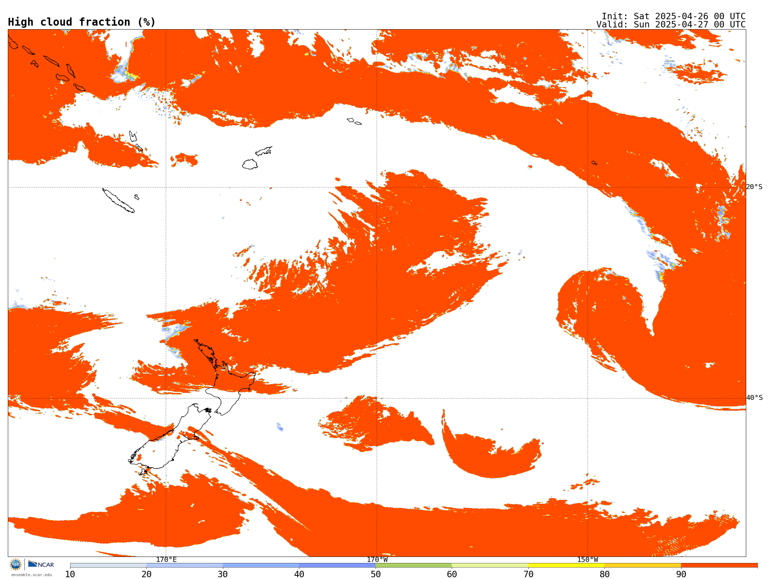This screenshot has width=769, height=579.
Task: Pick the 50–60 green colorbar segment
Action: (414, 565)
